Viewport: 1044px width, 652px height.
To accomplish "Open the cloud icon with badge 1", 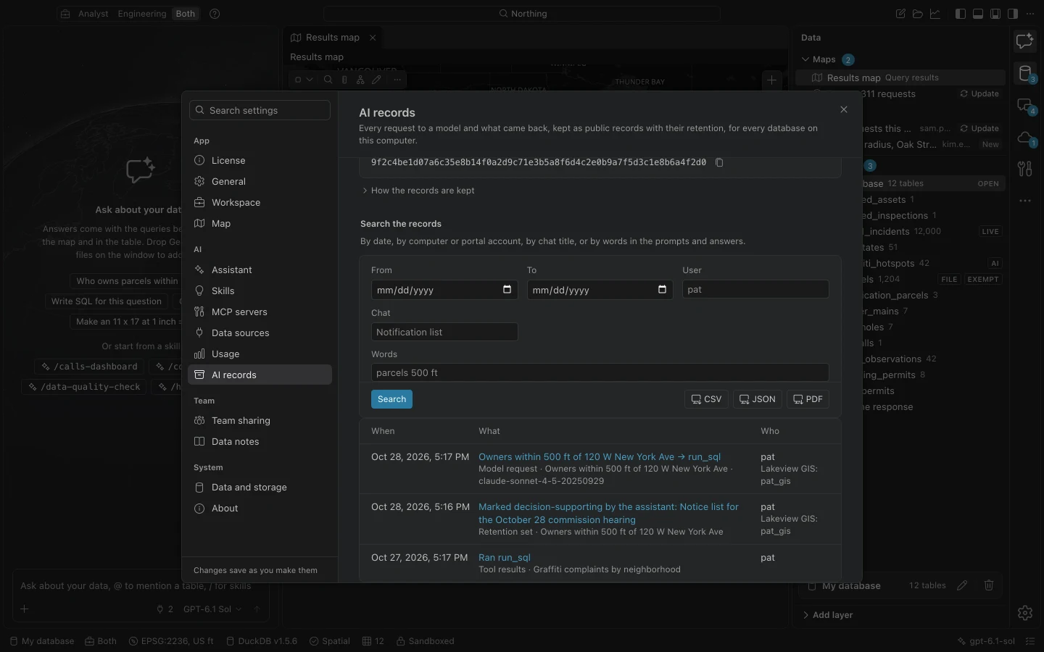I will point(1024,138).
